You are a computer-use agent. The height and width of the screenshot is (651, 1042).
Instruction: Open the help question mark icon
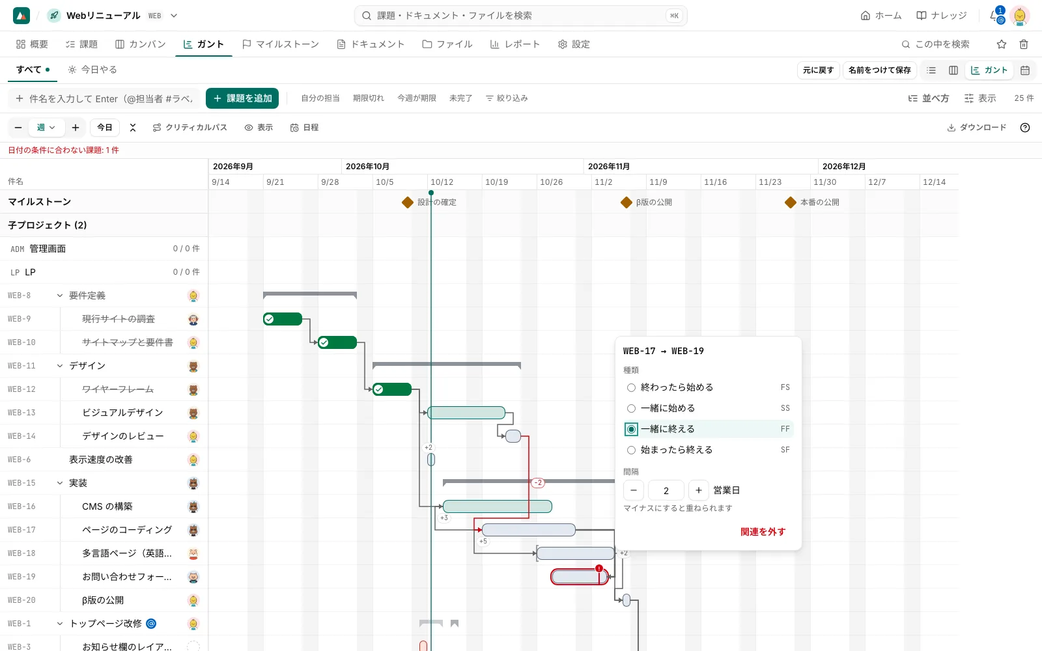1025,128
